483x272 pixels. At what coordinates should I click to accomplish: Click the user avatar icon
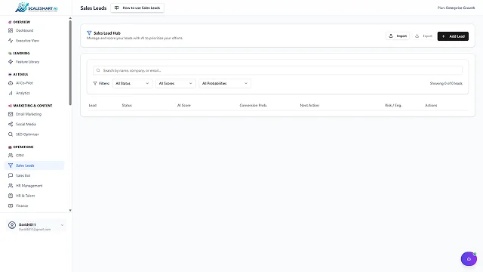pos(12,225)
